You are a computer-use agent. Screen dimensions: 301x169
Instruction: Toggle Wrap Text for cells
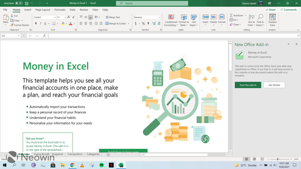[112, 17]
